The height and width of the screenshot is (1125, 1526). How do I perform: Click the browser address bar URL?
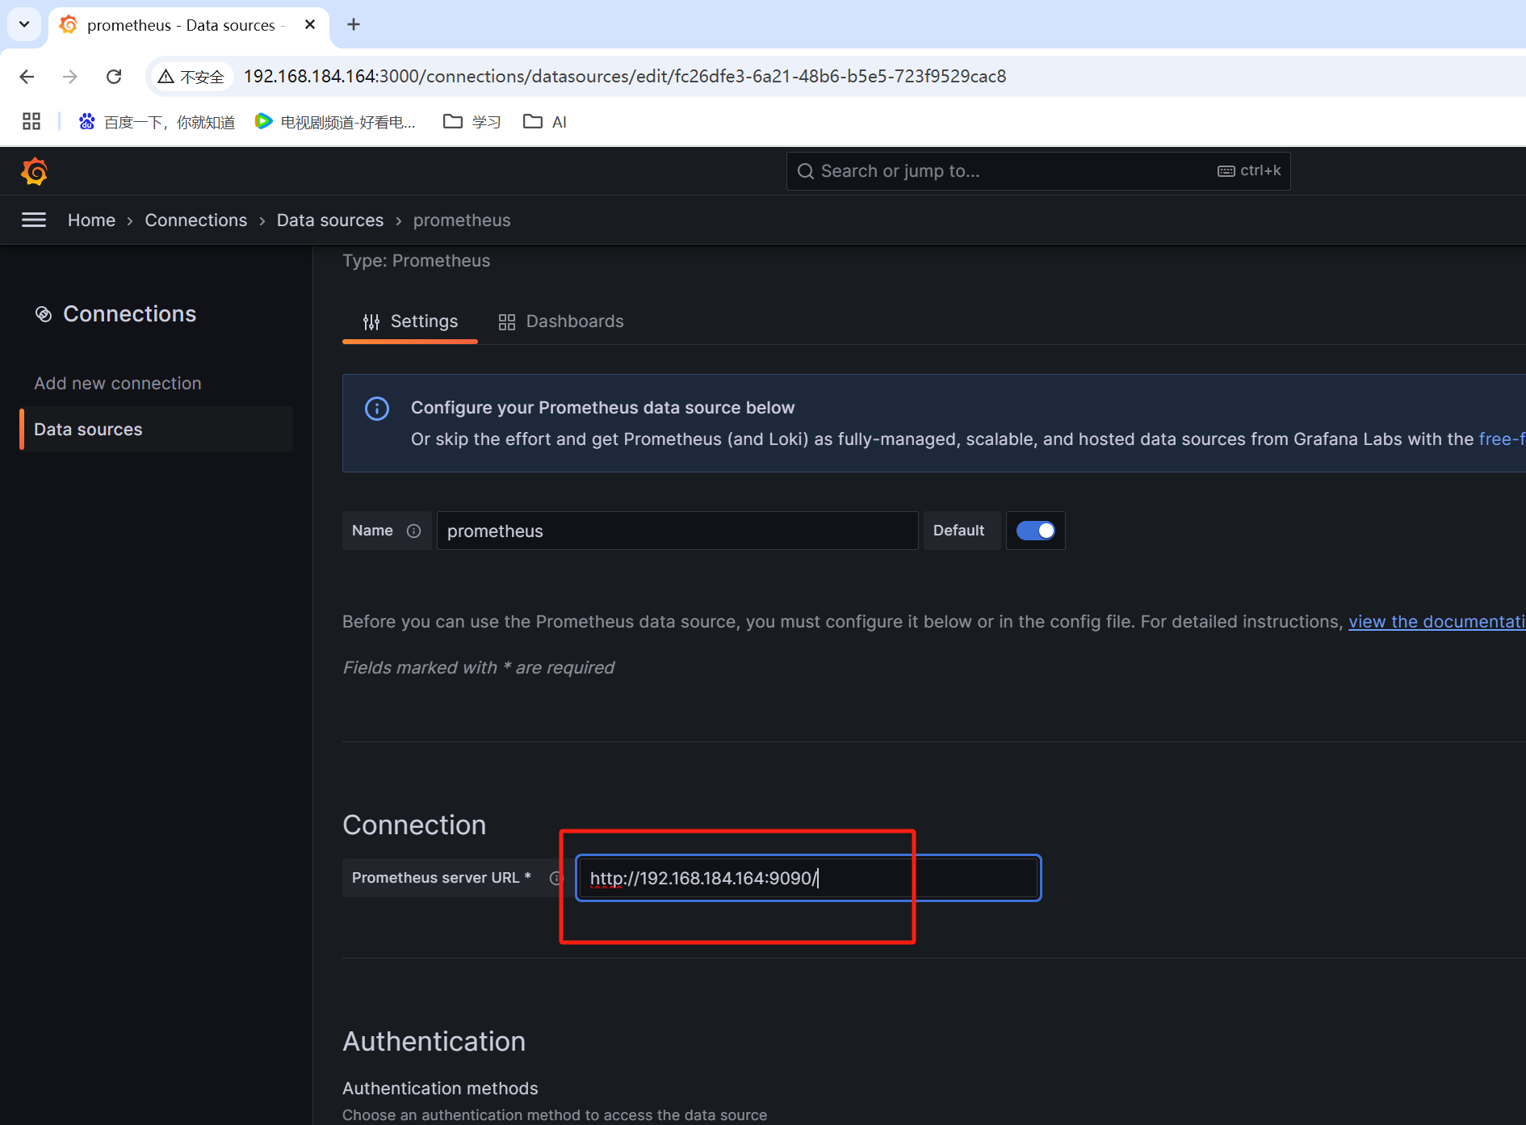point(625,77)
